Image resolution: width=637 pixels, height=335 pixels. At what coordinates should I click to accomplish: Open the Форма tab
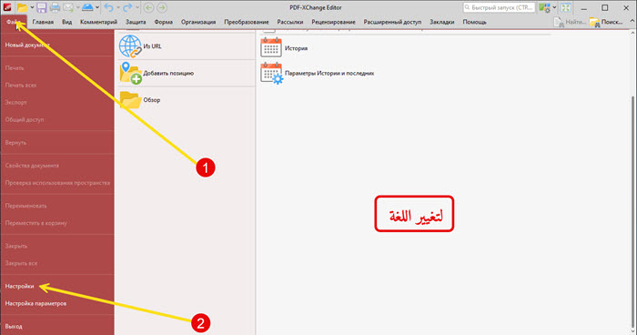[x=163, y=22]
